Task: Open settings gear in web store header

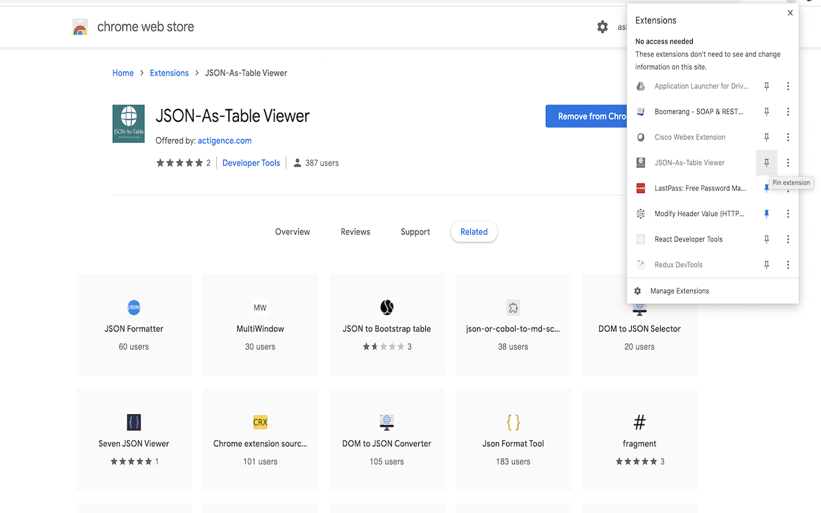Action: 602,27
